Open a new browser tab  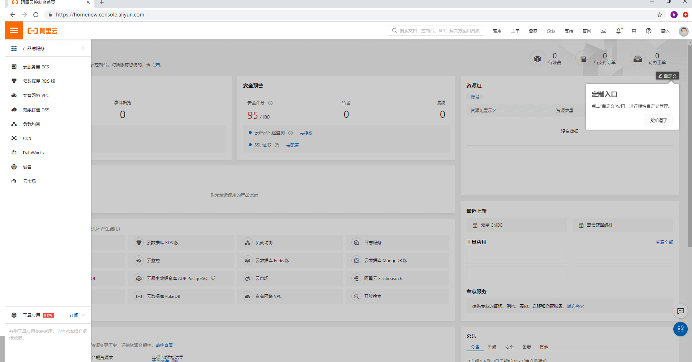[102, 3]
